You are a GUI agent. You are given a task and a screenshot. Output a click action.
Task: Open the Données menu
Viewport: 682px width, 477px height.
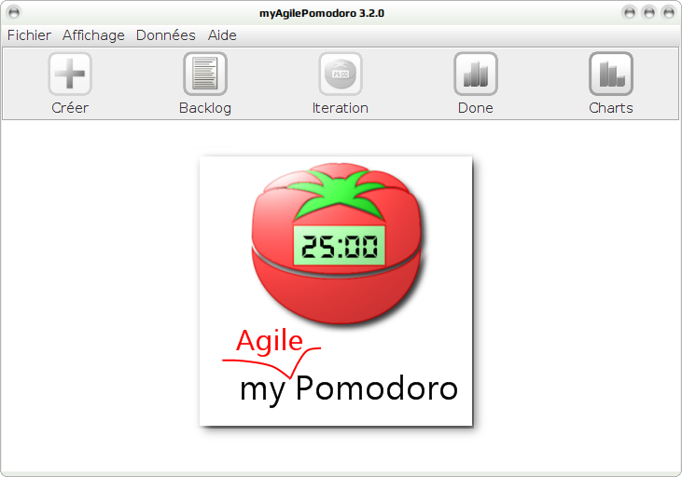(x=166, y=35)
